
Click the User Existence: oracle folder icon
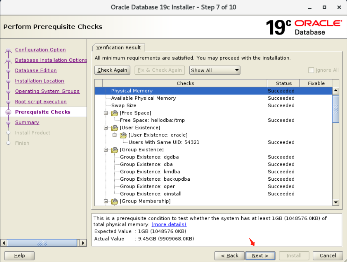tap(123, 135)
